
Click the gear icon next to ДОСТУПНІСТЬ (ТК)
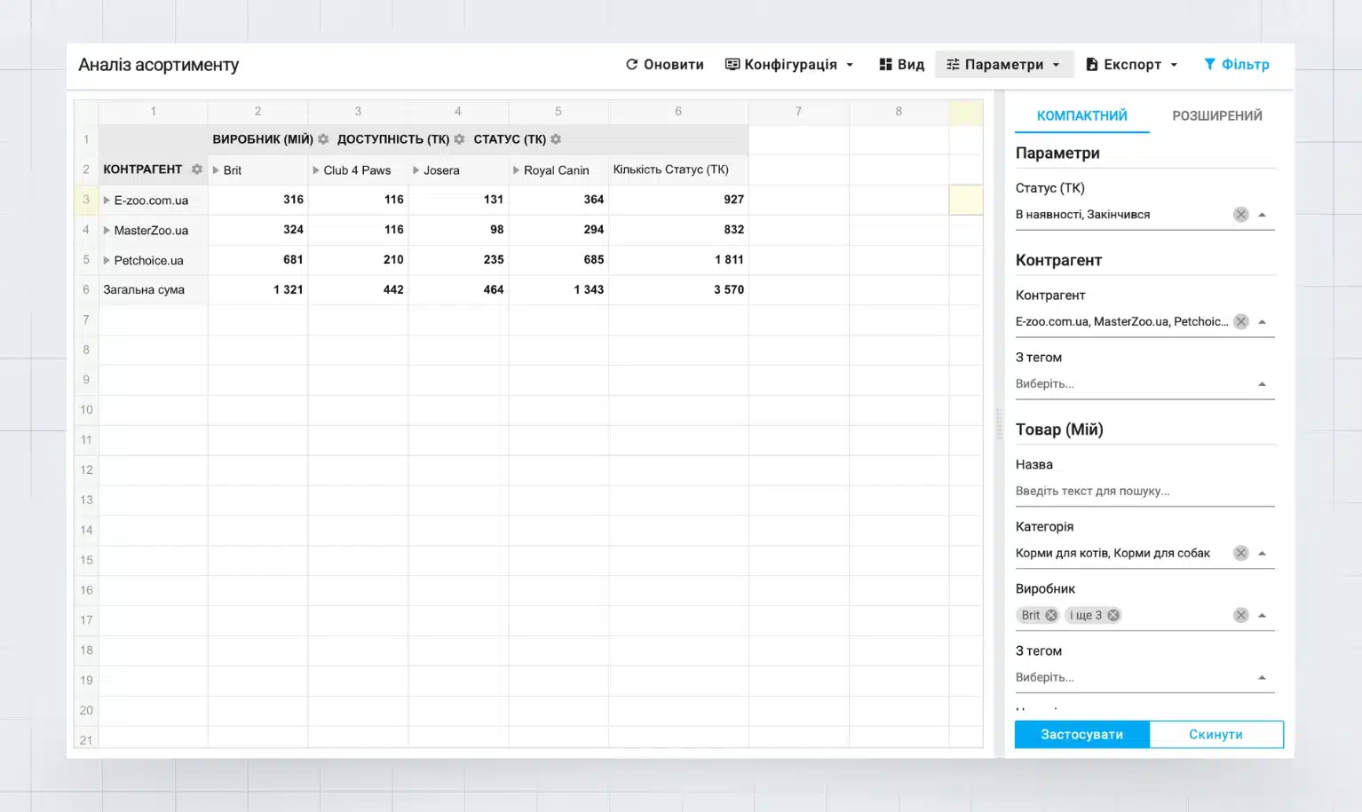point(459,139)
